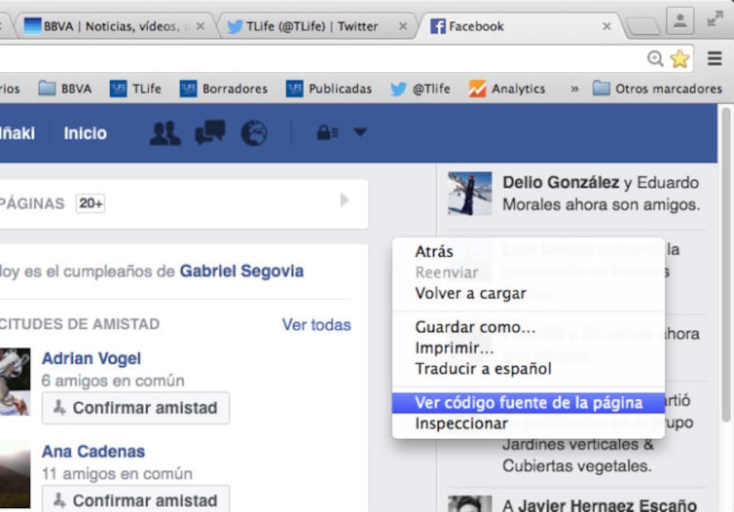Select Volver a cargar menu entry
Viewport: 734px width, 512px height.
[470, 294]
